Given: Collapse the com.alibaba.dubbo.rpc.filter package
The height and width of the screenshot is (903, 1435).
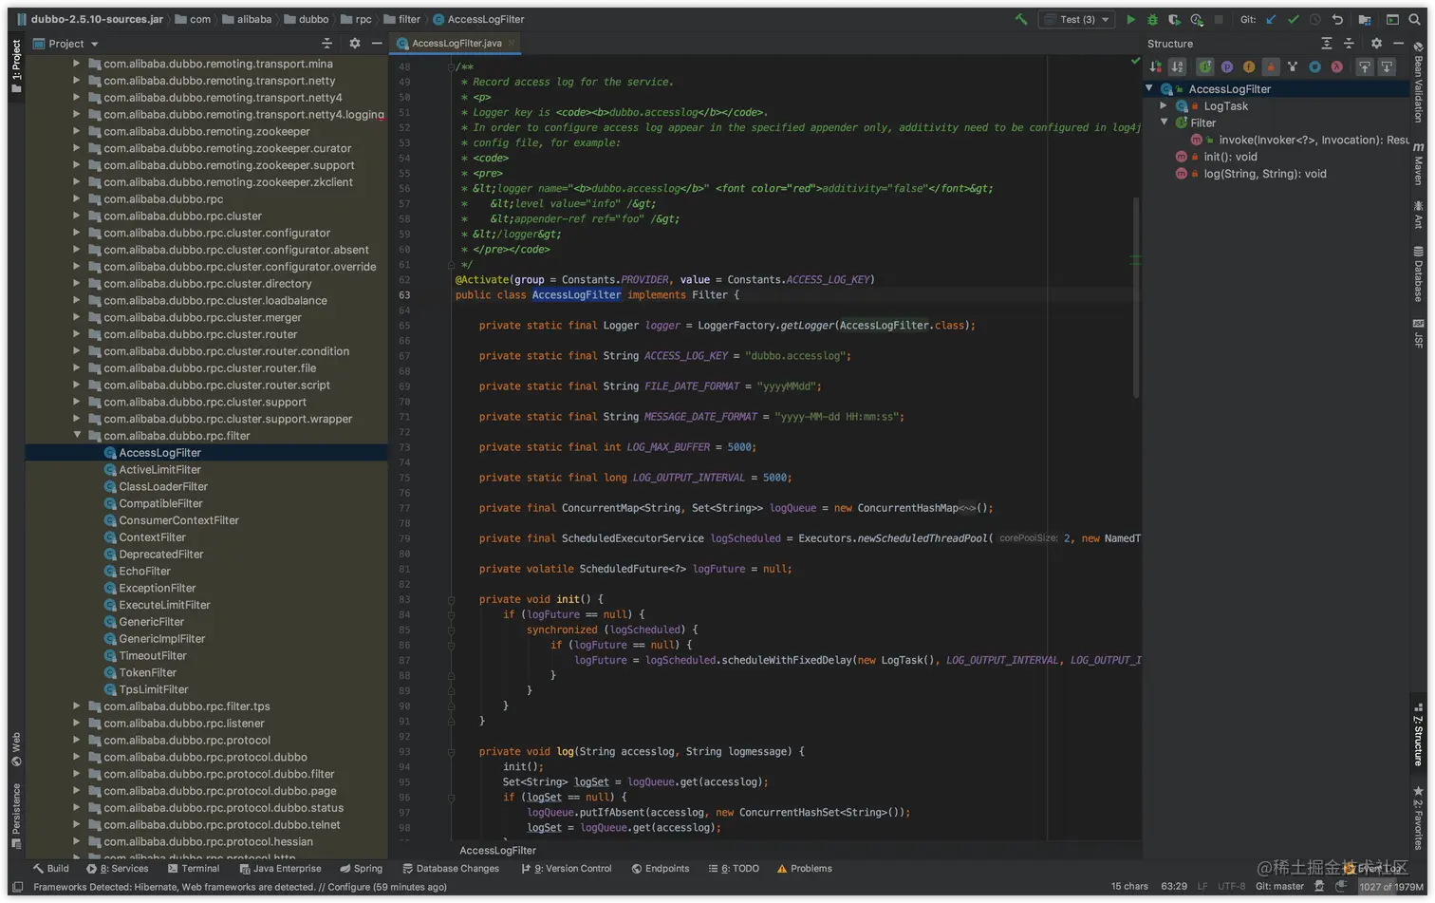Looking at the screenshot, I should pos(77,435).
